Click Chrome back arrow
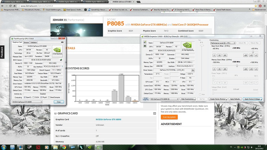The image size is (267, 150). (x=2, y=6)
